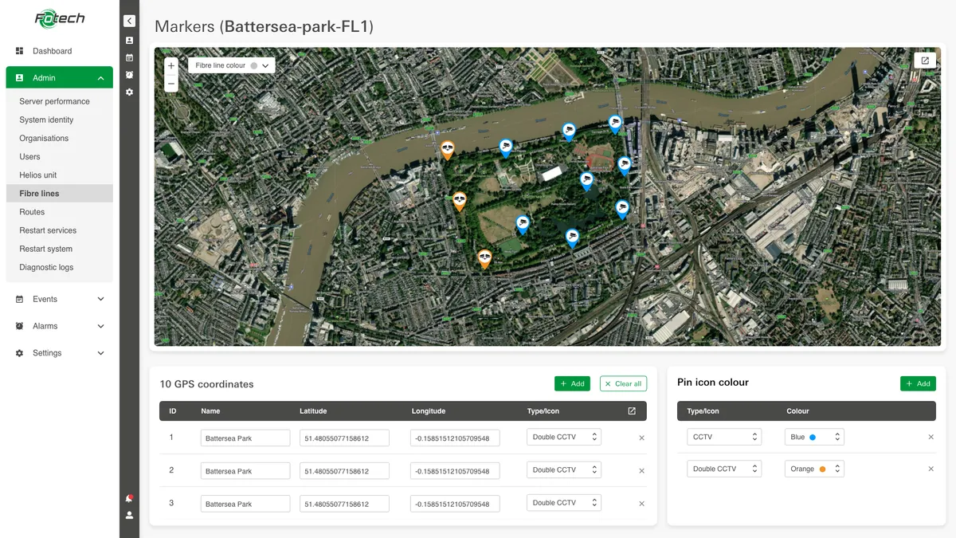Zoom the map in with the plus control
The image size is (956, 538).
point(170,65)
